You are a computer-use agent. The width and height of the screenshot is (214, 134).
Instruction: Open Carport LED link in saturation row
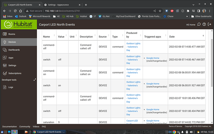pos(132,121)
